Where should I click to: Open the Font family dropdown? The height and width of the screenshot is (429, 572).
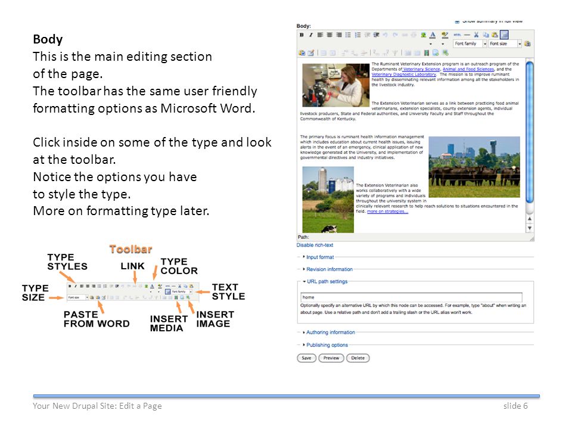(470, 43)
